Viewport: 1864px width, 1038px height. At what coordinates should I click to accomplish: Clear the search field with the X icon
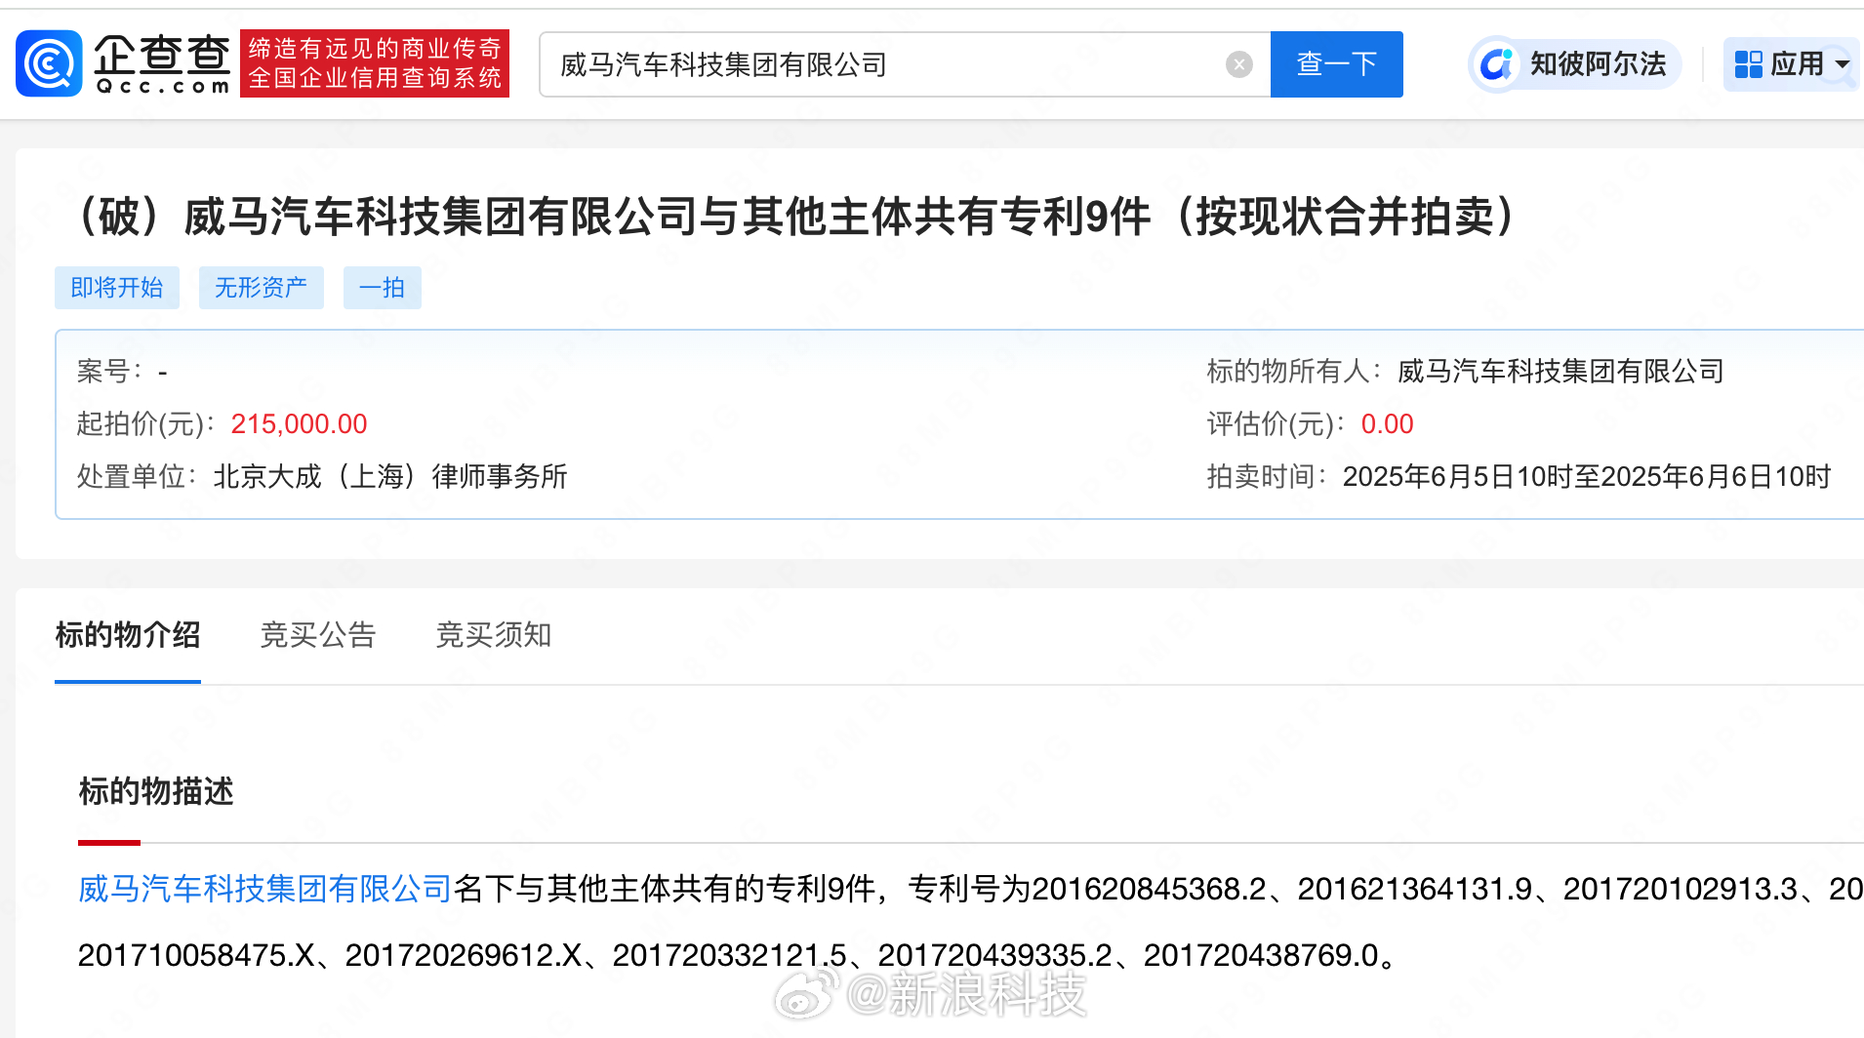1238,64
